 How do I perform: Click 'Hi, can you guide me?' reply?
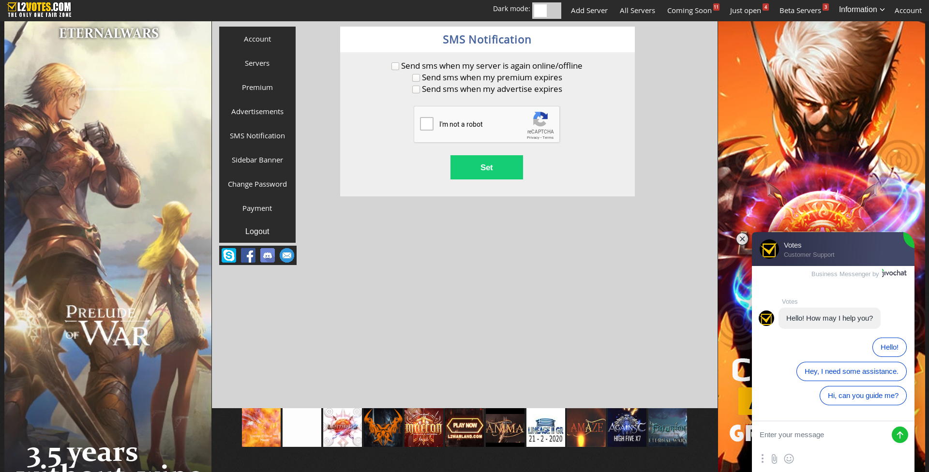863,396
